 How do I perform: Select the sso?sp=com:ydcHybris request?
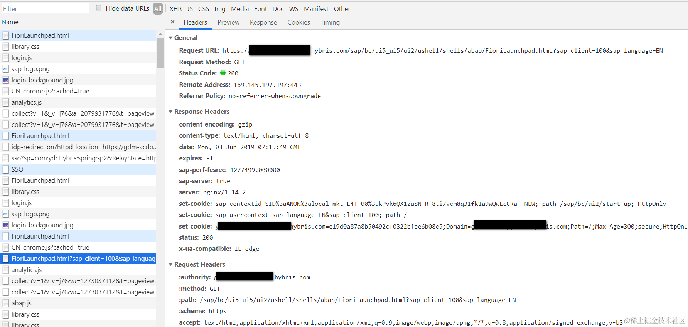pyautogui.click(x=78, y=158)
